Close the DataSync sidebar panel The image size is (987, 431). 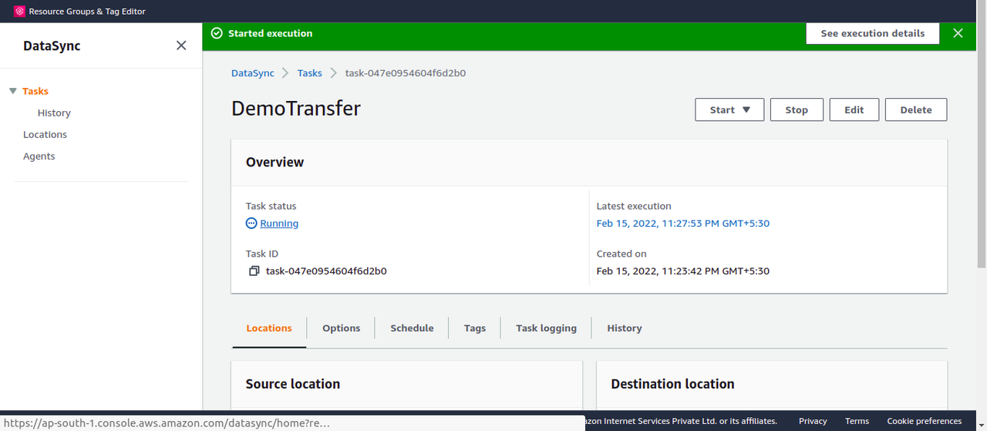[x=181, y=45]
